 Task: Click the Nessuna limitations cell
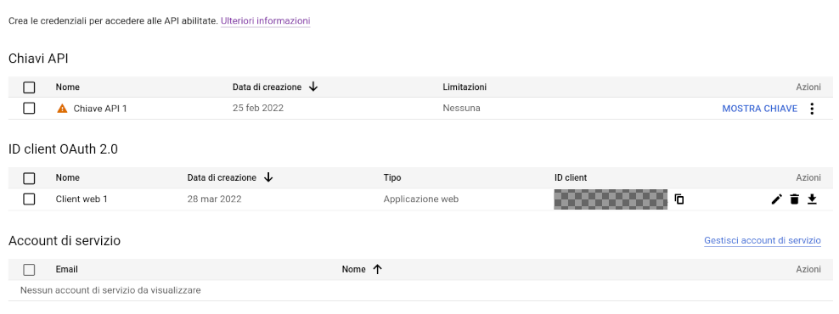pos(461,108)
